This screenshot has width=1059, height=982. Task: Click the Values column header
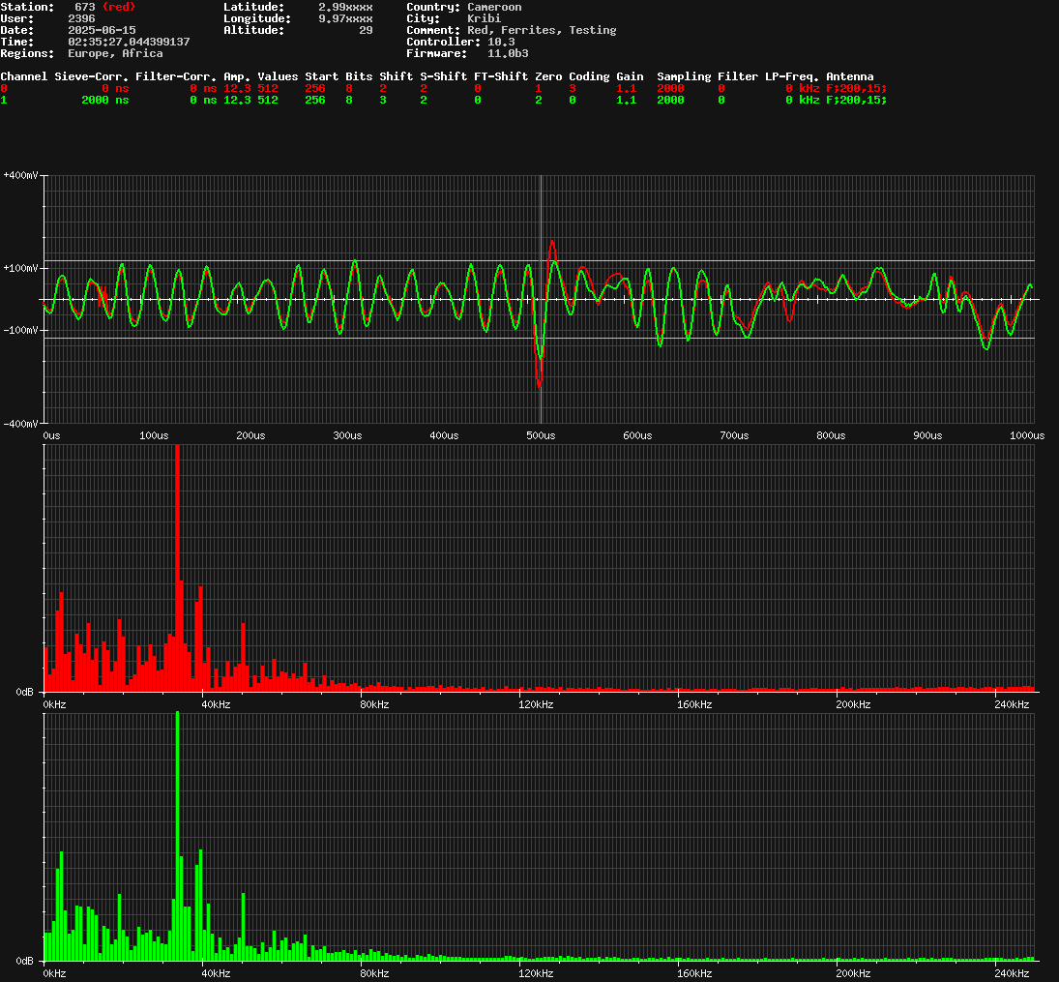coord(278,76)
